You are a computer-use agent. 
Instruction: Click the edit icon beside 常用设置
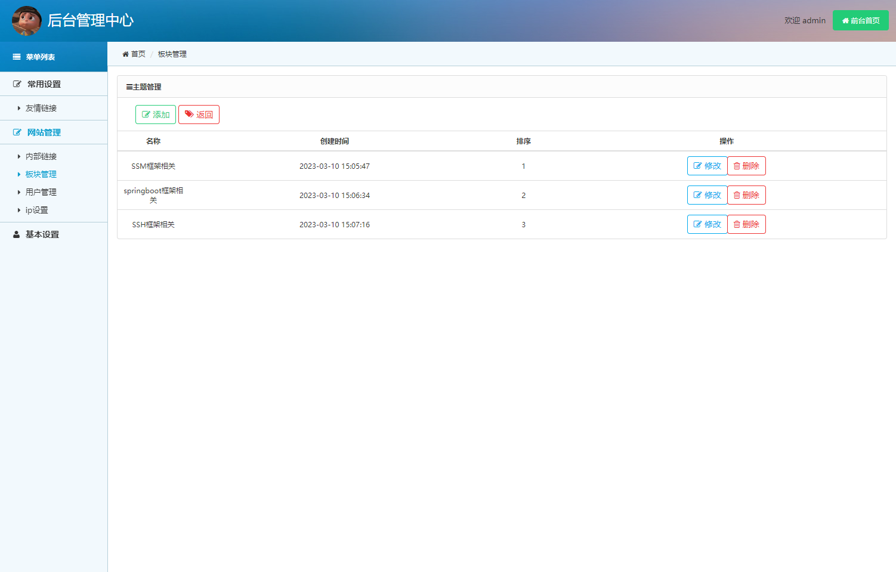[x=17, y=84]
